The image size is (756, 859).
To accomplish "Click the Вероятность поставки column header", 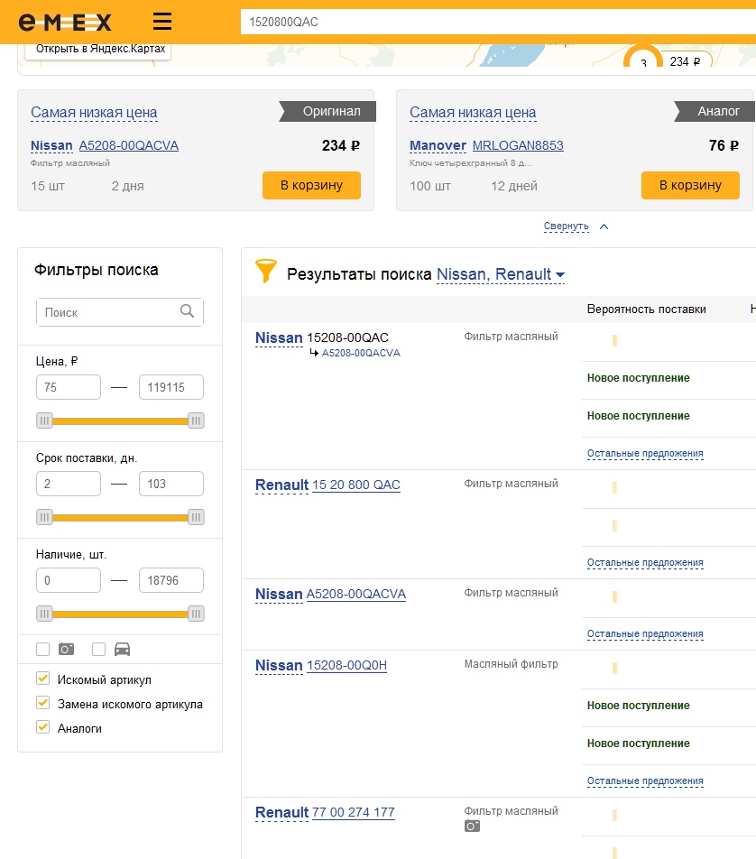I will pyautogui.click(x=647, y=309).
